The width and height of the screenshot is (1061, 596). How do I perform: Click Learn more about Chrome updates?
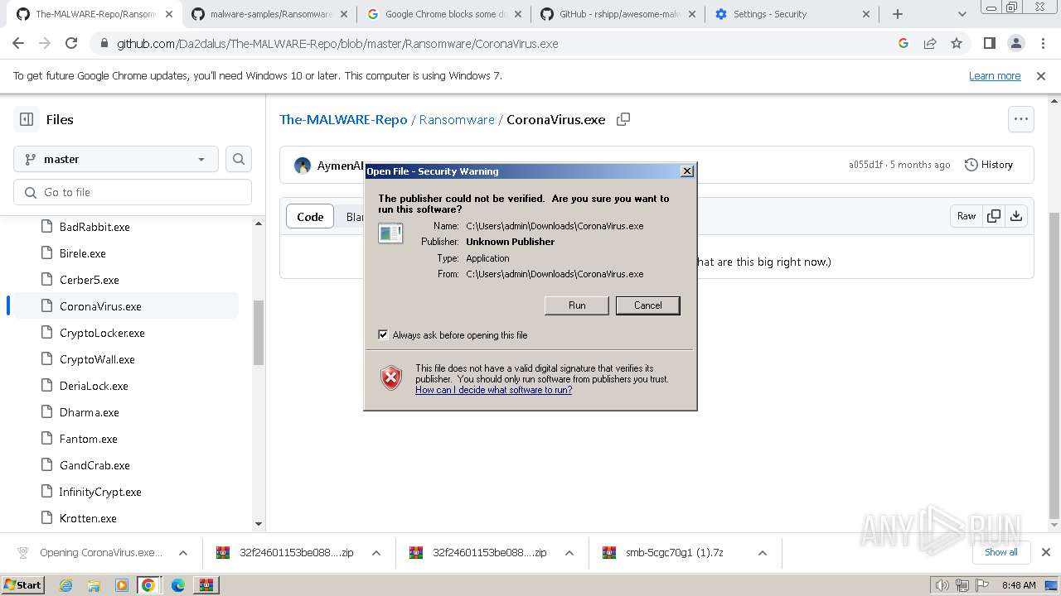pyautogui.click(x=995, y=75)
